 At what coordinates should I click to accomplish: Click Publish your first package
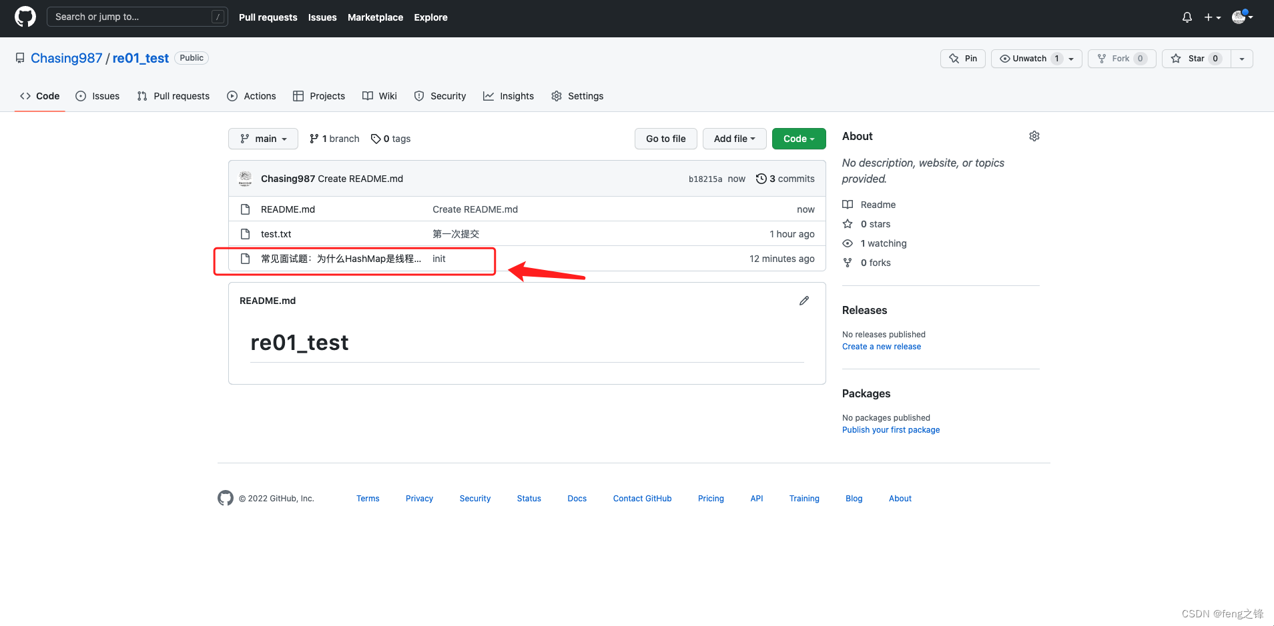tap(890, 430)
